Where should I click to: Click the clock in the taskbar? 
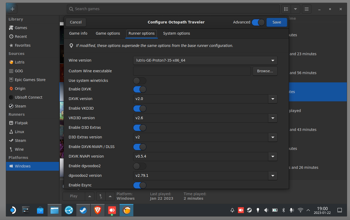tap(322, 210)
